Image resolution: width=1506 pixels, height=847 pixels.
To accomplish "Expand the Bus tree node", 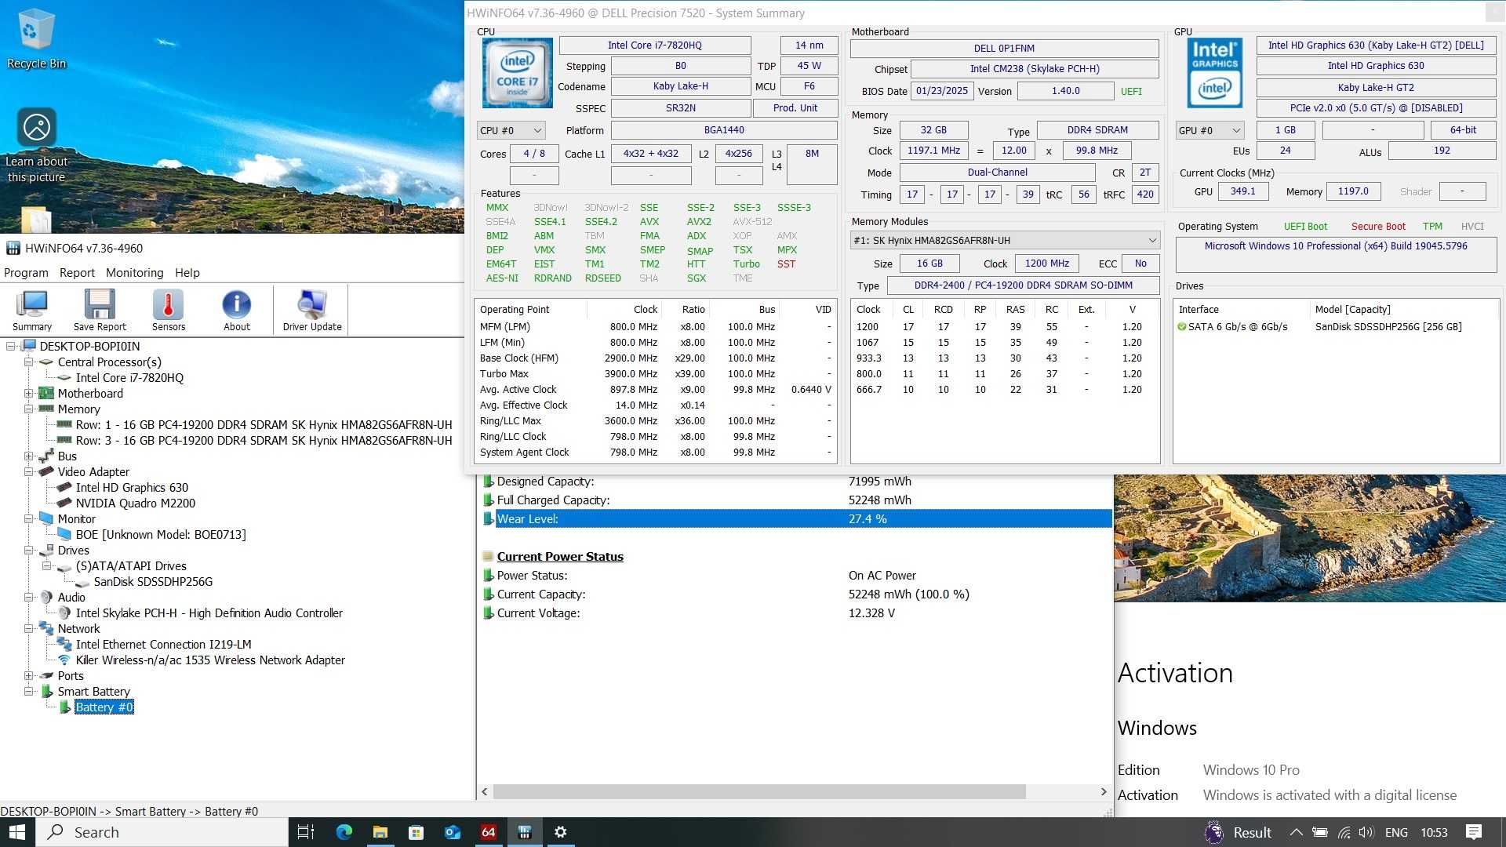I will pyautogui.click(x=28, y=456).
